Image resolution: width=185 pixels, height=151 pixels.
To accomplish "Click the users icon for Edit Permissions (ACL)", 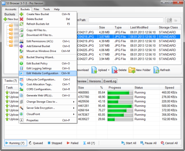I will 21,41.
